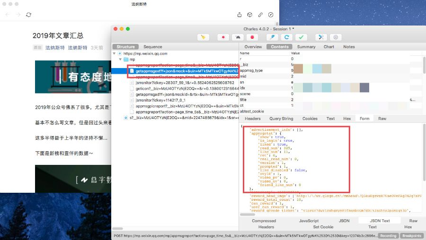Open the Chart tab

coord(329,47)
